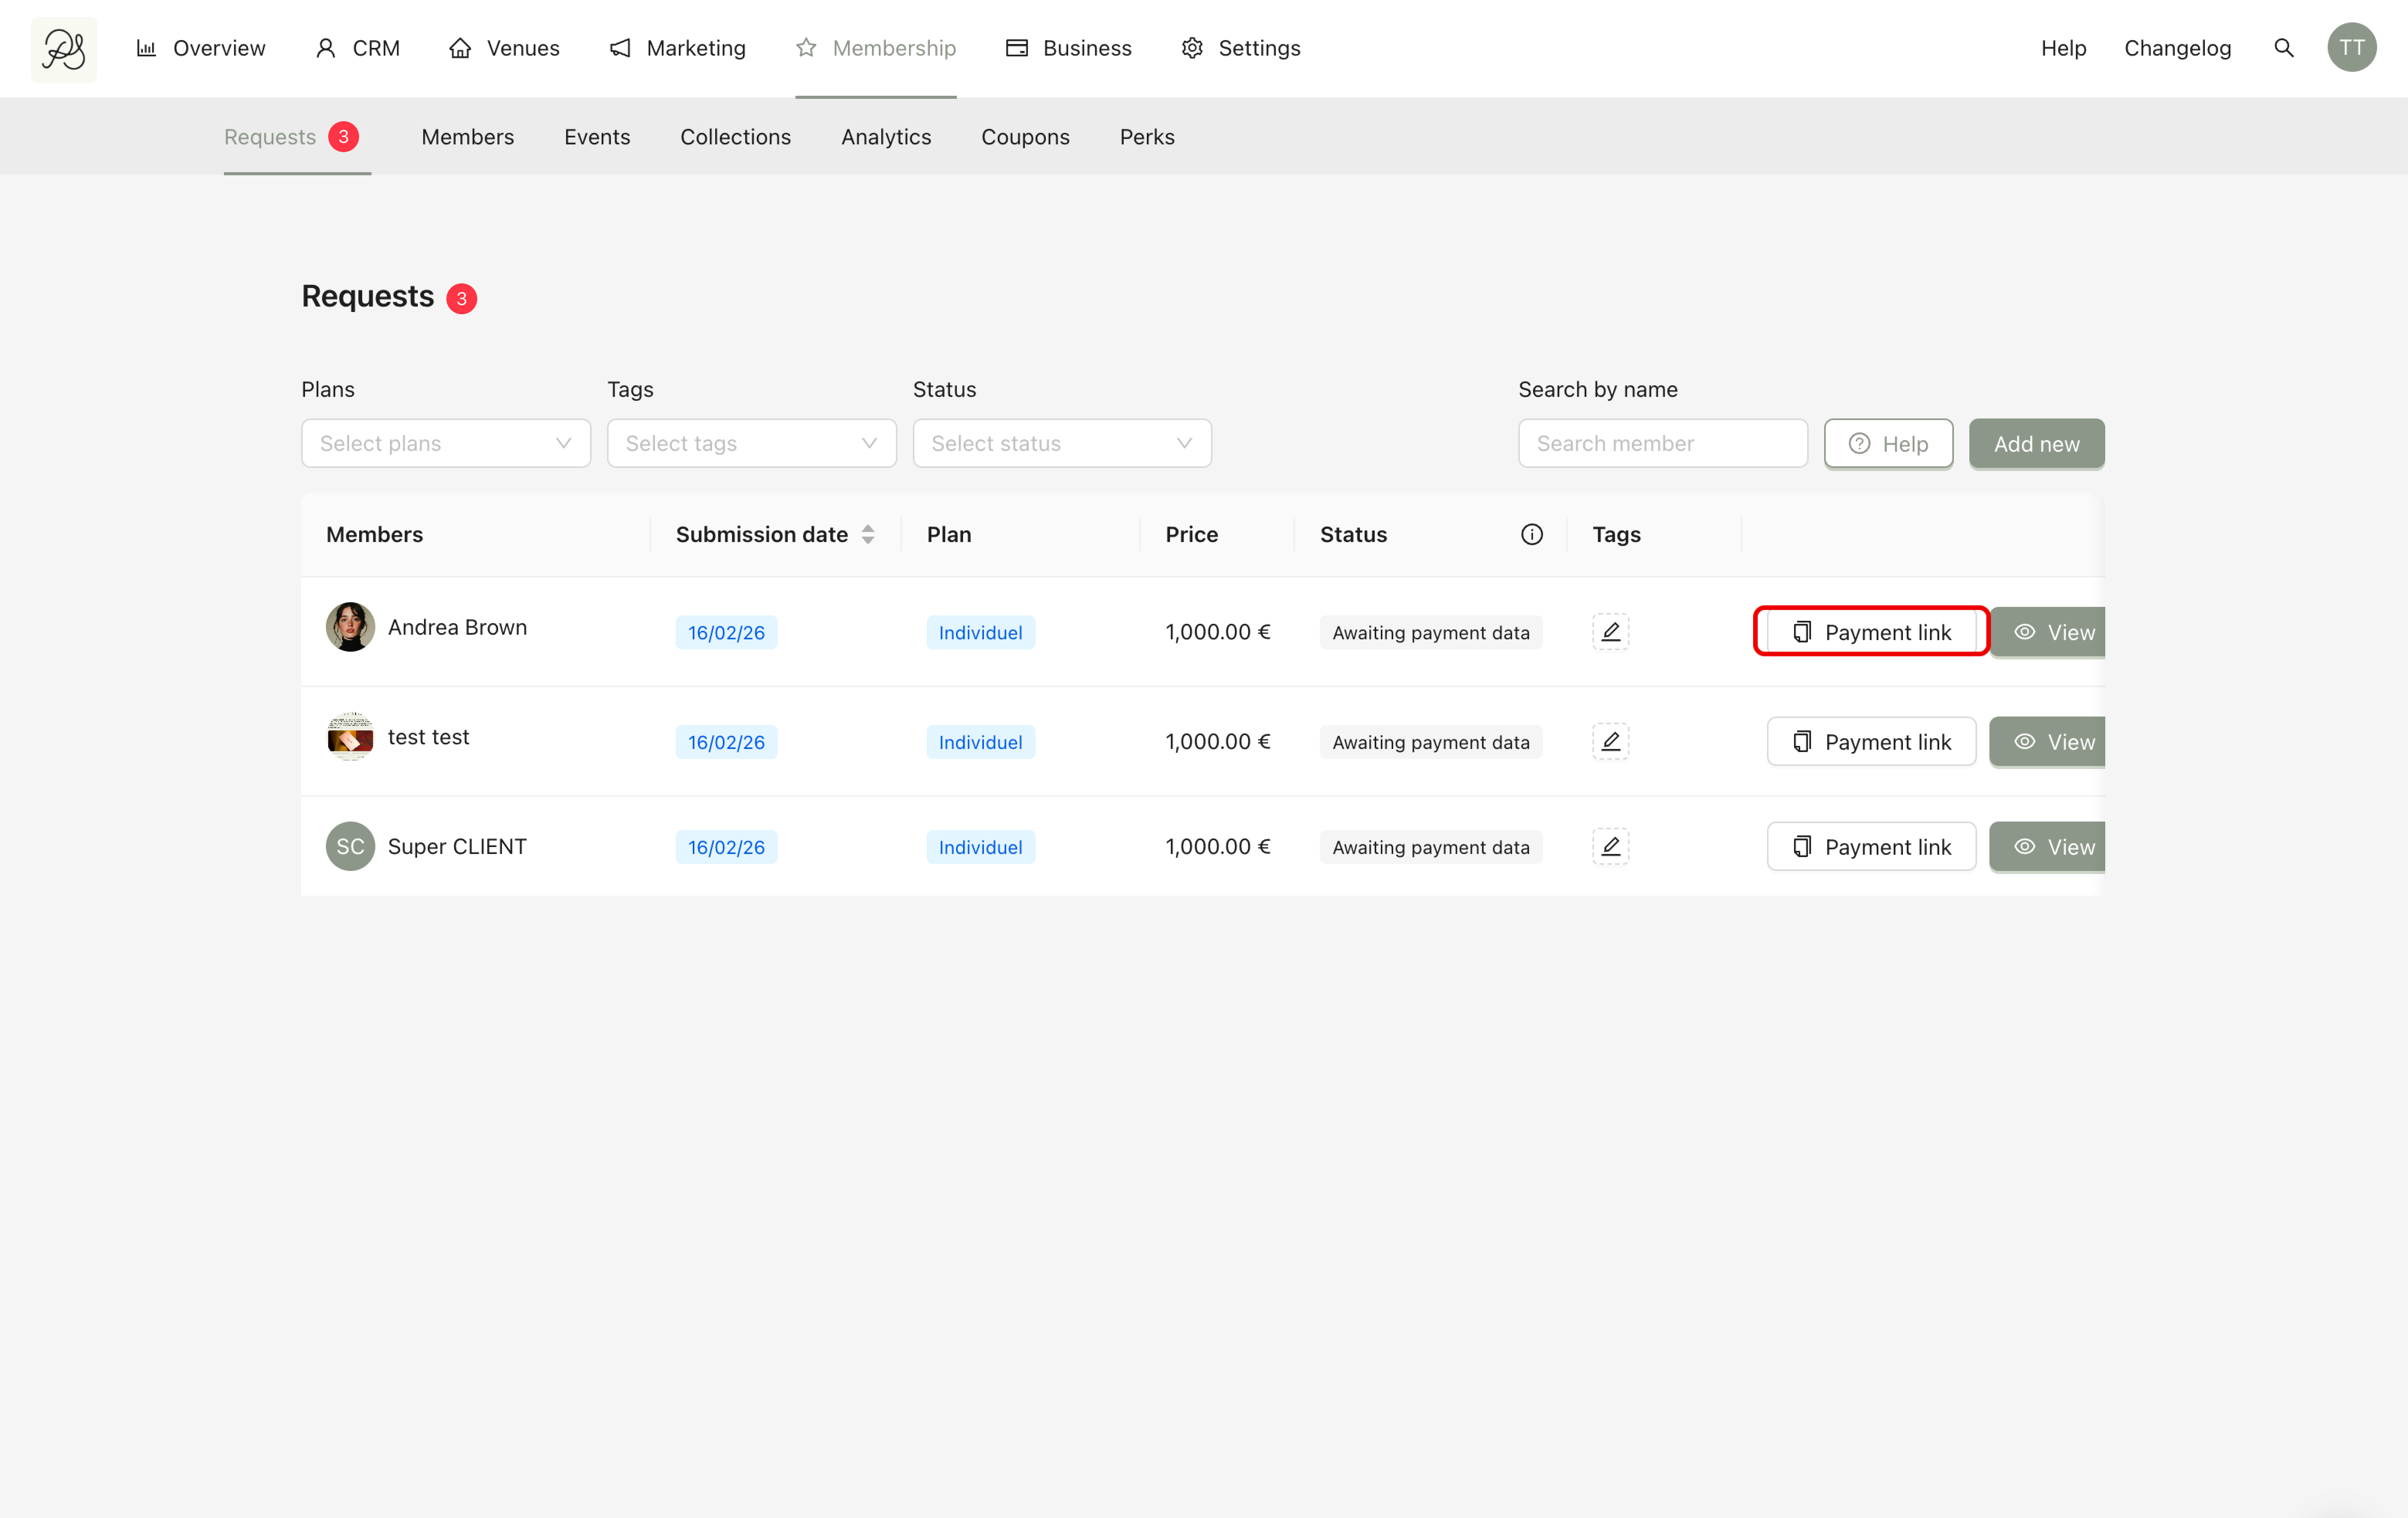Edit tags for Andrea Brown with pencil icon
The height and width of the screenshot is (1518, 2408).
click(x=1610, y=632)
